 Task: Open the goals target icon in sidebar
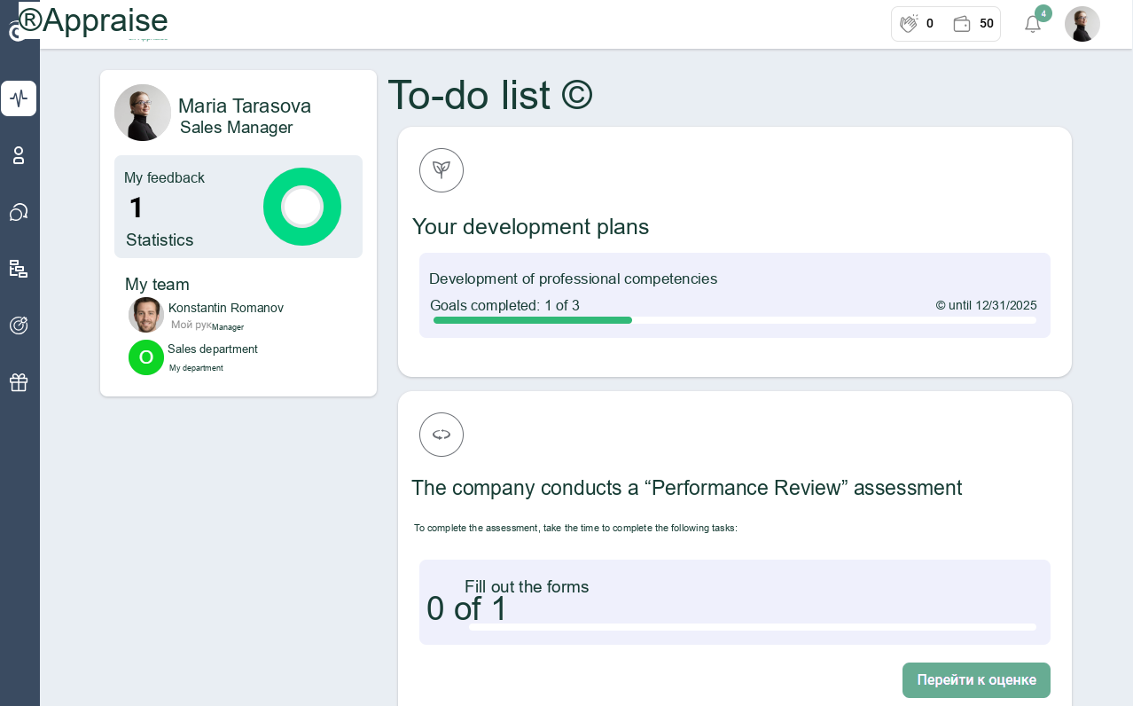point(19,326)
